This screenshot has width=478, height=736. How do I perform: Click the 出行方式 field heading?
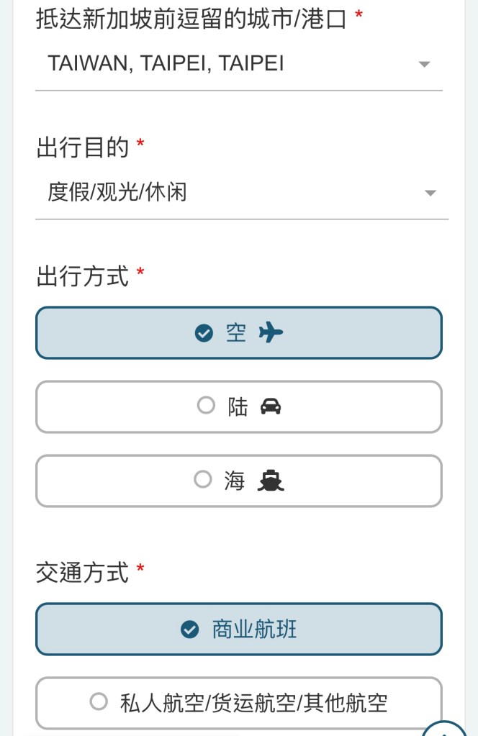(x=82, y=276)
